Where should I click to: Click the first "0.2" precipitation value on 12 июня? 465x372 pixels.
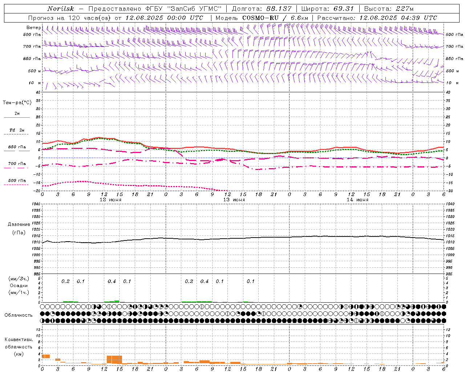click(x=65, y=282)
